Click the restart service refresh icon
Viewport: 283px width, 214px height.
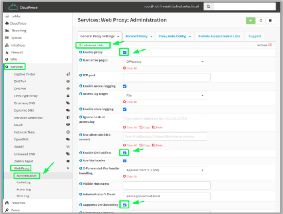[261, 21]
